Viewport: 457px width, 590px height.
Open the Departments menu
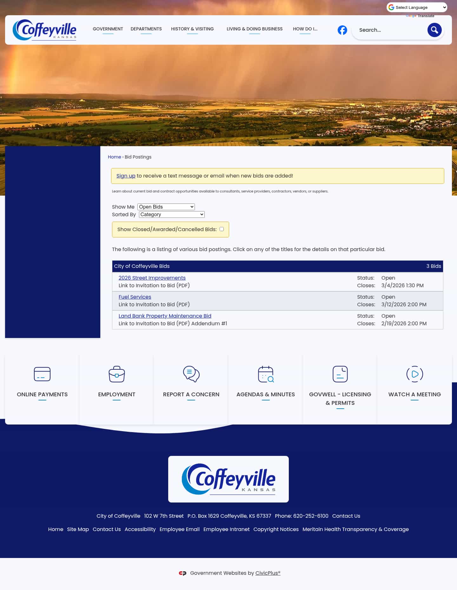[x=146, y=29]
